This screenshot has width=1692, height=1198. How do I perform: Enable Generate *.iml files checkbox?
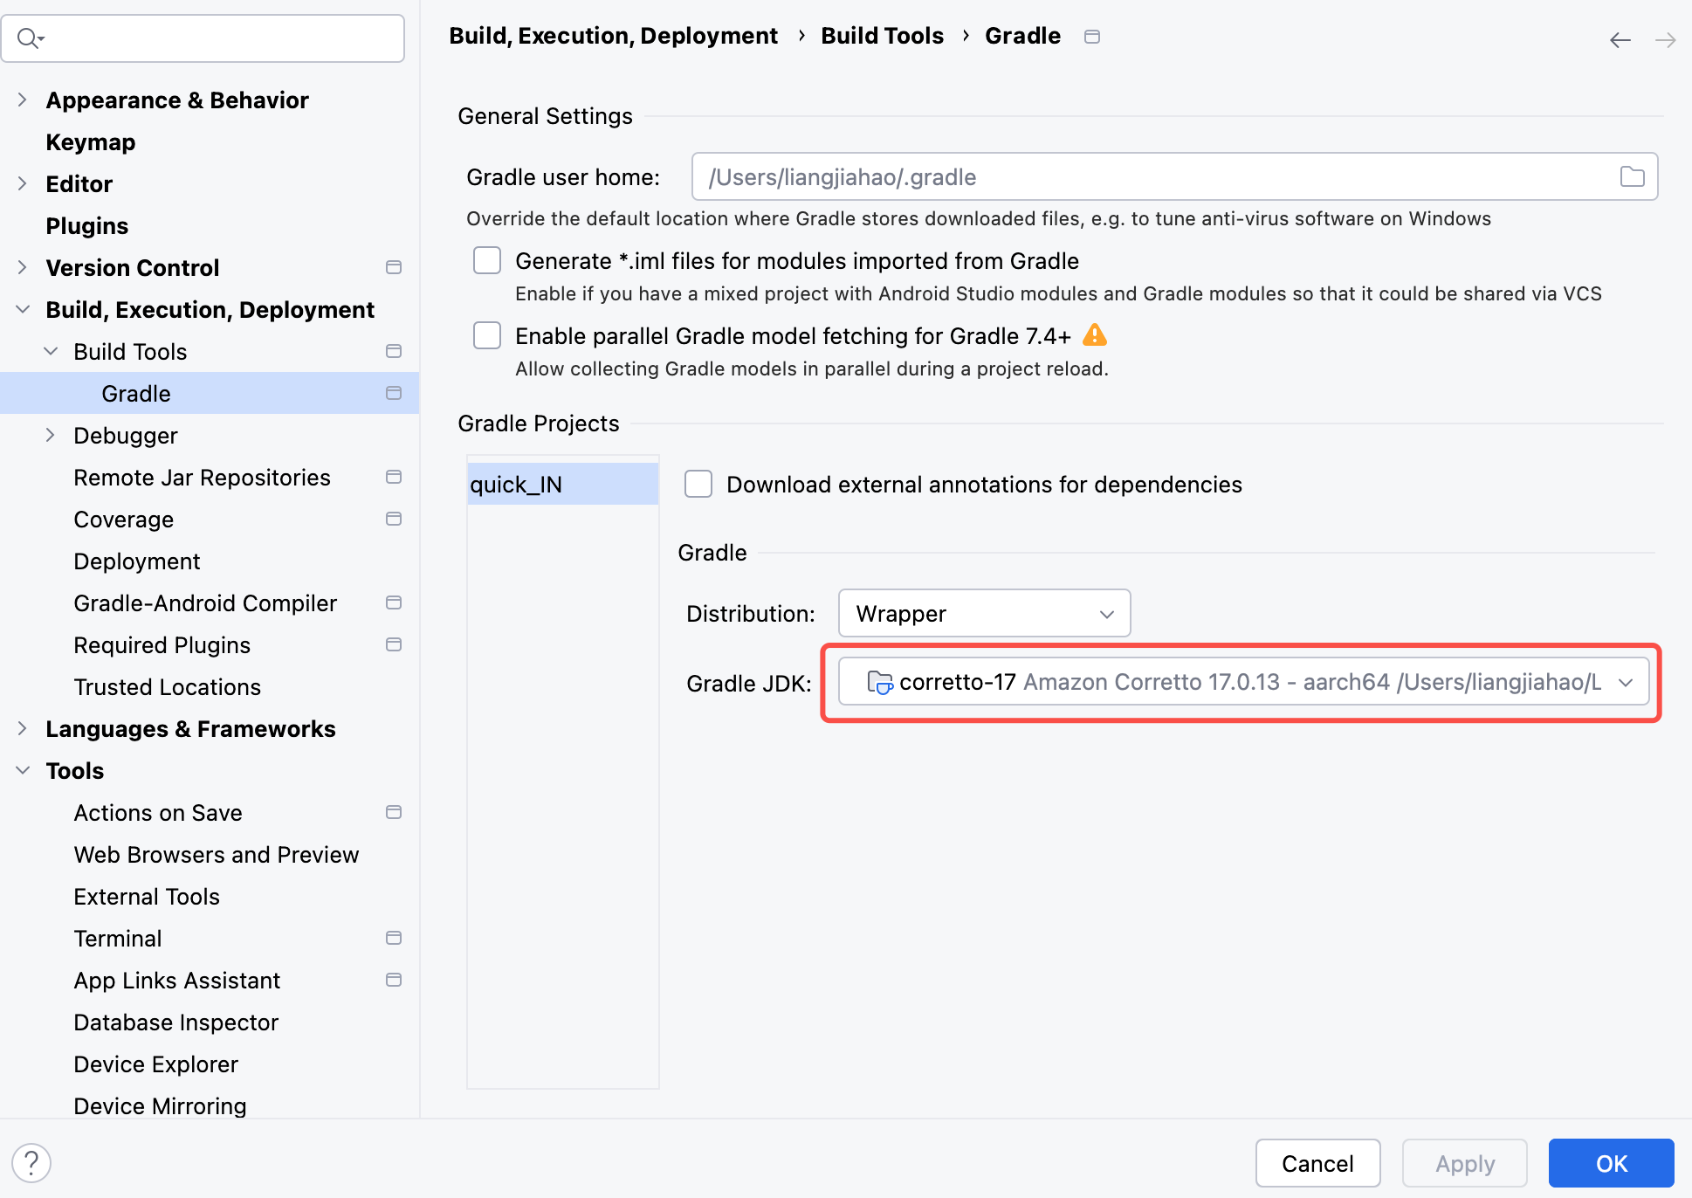pyautogui.click(x=487, y=260)
